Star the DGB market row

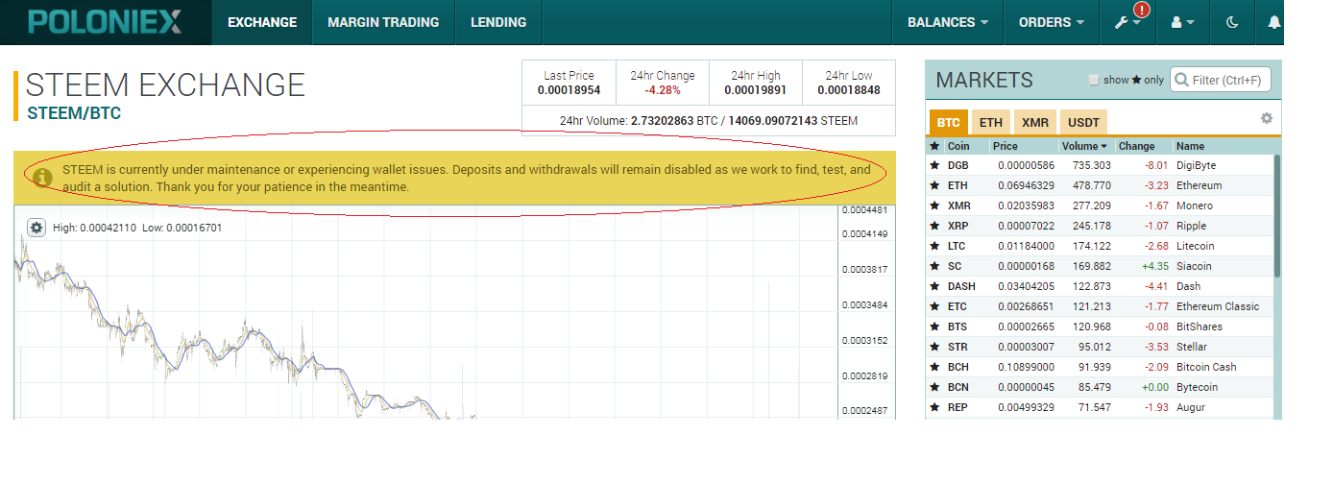(x=934, y=165)
